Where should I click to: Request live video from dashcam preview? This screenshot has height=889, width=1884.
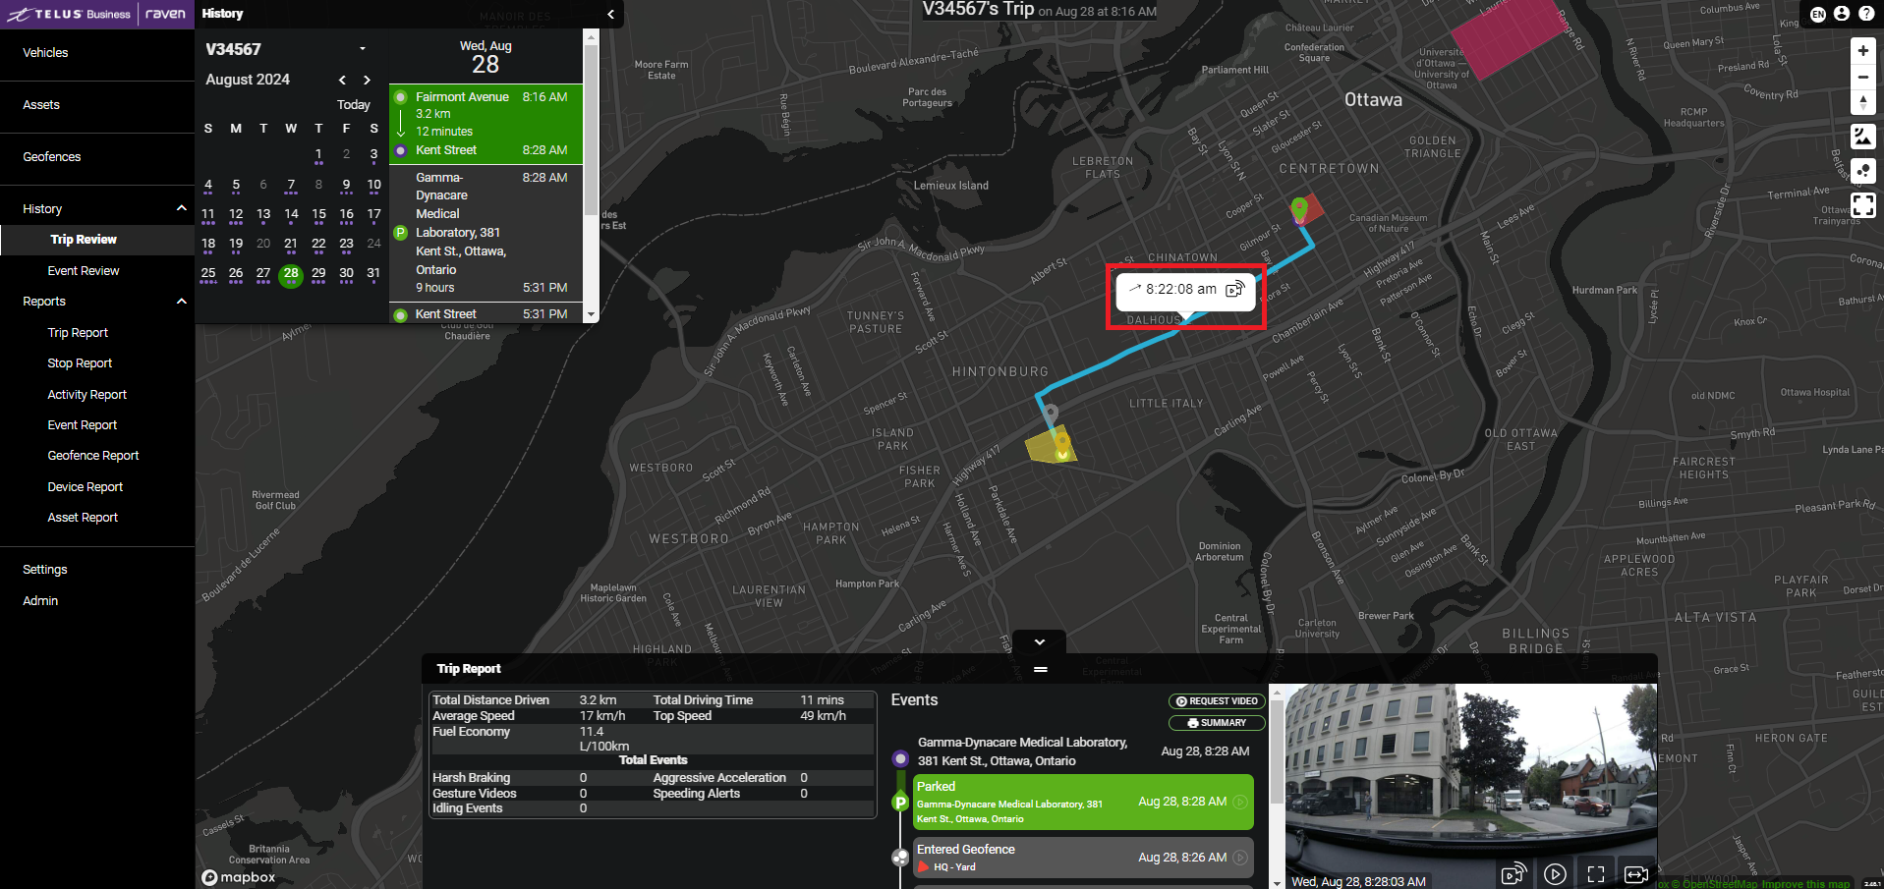click(1513, 873)
